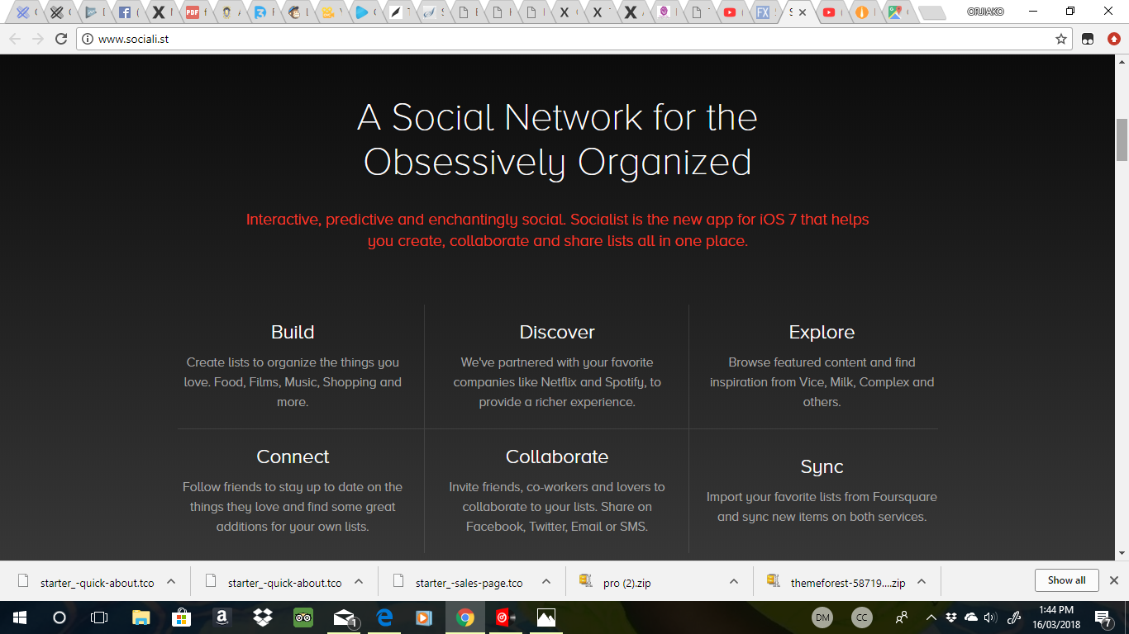Reload the page with the refresh icon
This screenshot has width=1129, height=634.
[60, 39]
